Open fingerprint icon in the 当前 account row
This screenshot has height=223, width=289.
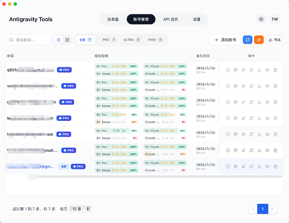tap(236, 166)
